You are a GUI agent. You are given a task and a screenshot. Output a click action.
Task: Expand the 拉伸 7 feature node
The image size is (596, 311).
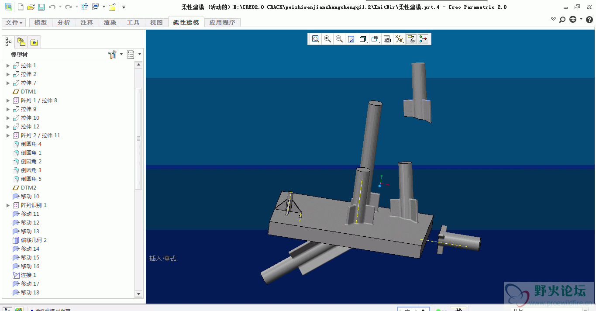point(8,83)
